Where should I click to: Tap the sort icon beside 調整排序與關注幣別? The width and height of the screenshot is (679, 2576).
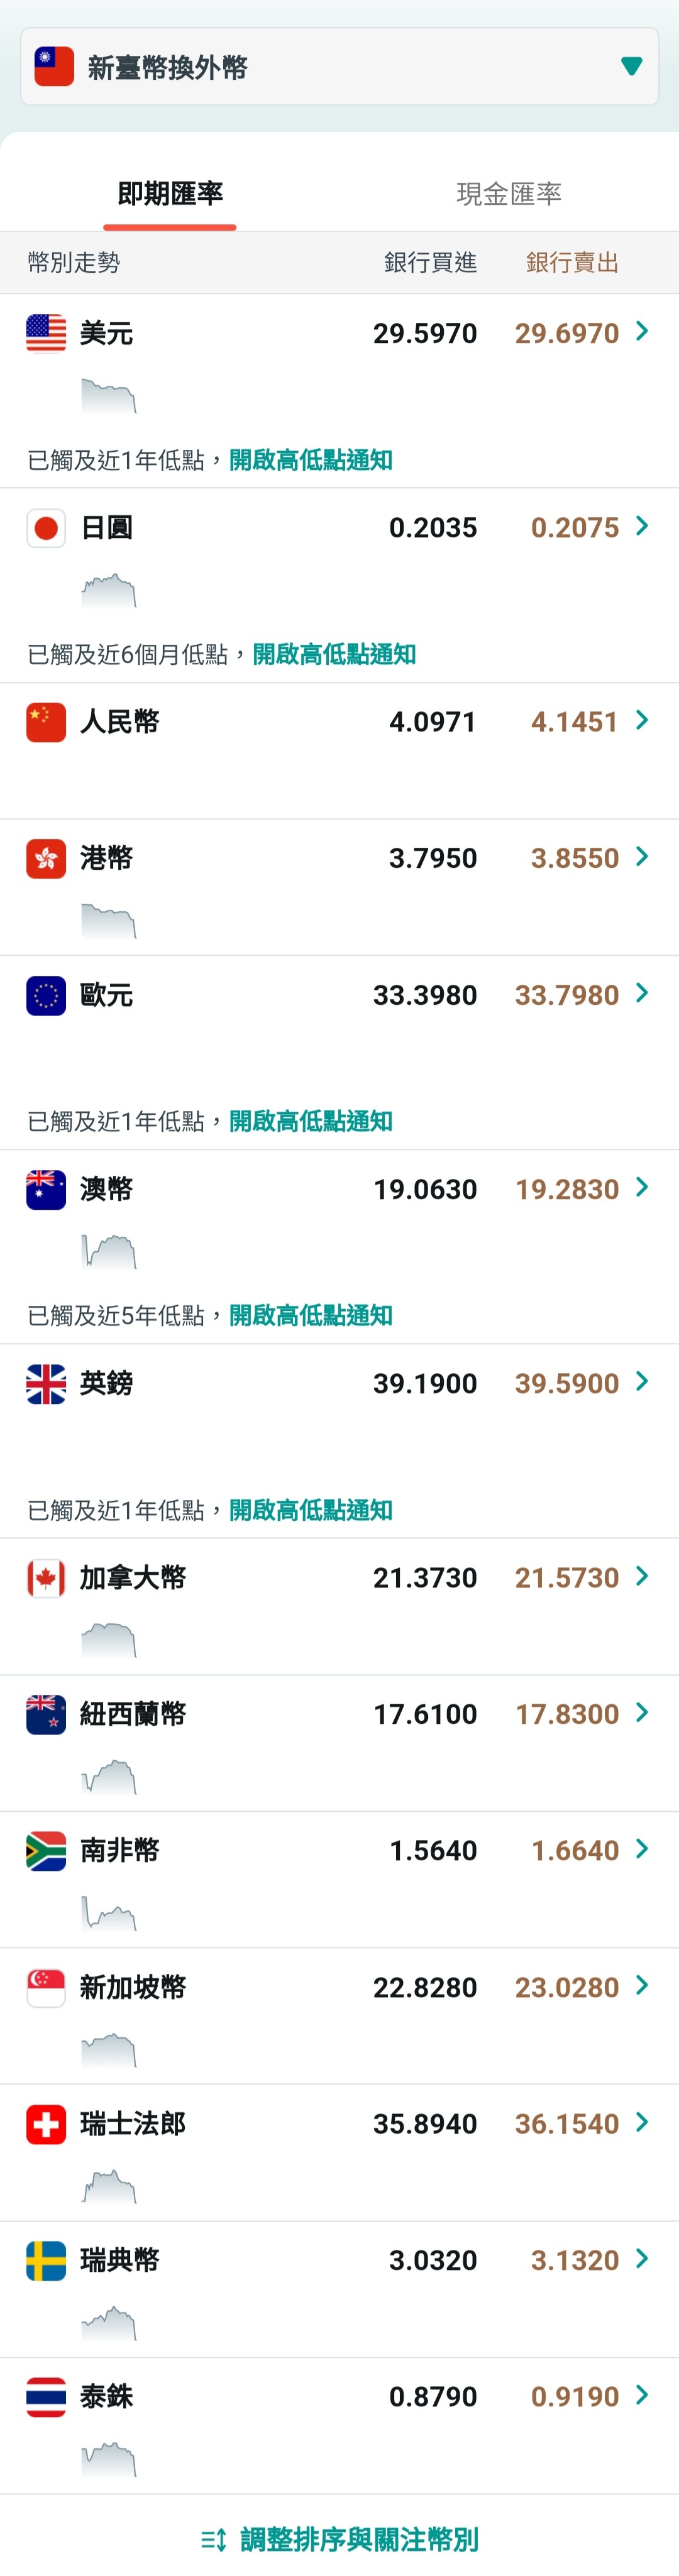pyautogui.click(x=213, y=2539)
